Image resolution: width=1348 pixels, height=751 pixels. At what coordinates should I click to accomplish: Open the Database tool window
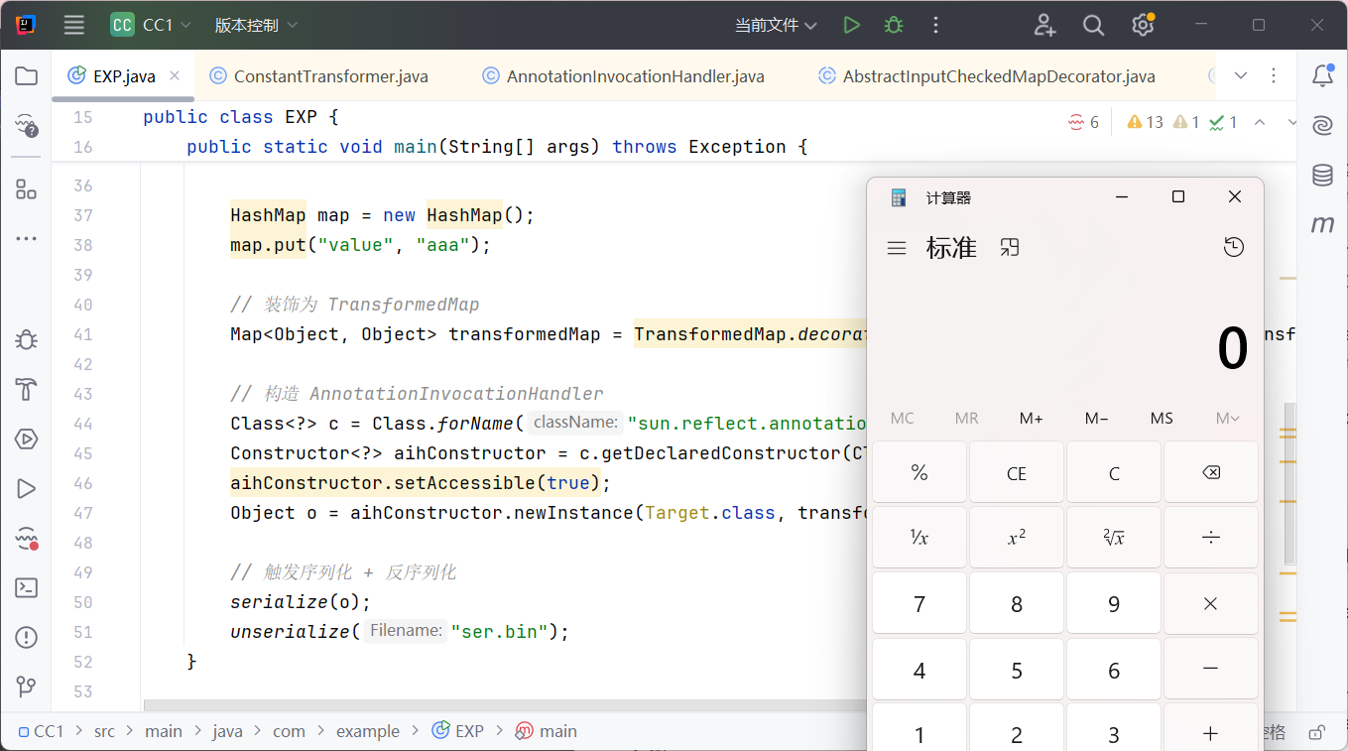(1322, 176)
